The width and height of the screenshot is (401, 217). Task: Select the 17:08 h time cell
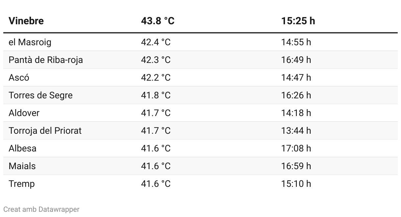point(296,148)
